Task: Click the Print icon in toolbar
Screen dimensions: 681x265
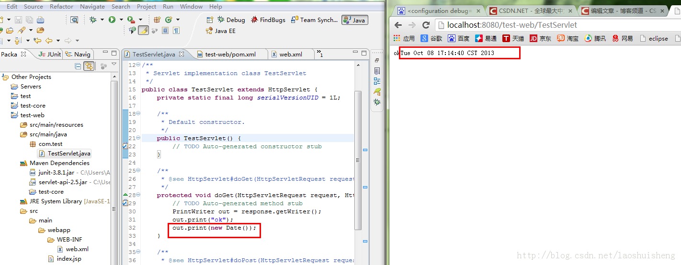Action: click(x=41, y=20)
